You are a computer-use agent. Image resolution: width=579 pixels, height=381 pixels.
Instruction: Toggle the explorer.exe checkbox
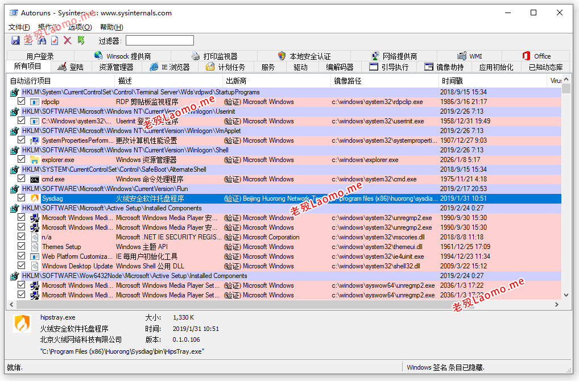click(22, 159)
